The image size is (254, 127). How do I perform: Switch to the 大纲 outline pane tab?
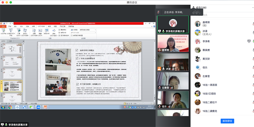pos(10,41)
